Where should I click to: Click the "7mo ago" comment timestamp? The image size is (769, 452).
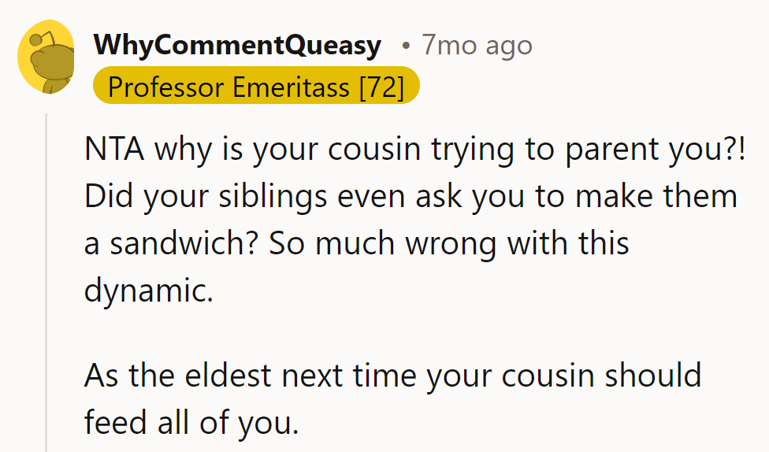(x=477, y=46)
